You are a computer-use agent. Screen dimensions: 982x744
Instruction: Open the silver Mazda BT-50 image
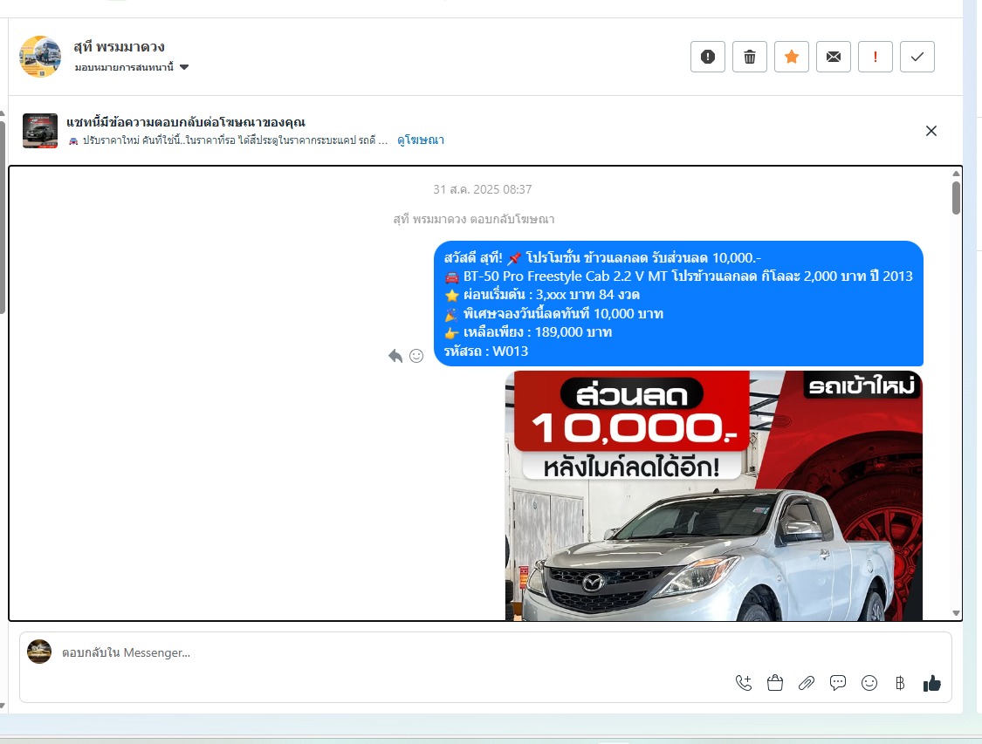tap(714, 495)
